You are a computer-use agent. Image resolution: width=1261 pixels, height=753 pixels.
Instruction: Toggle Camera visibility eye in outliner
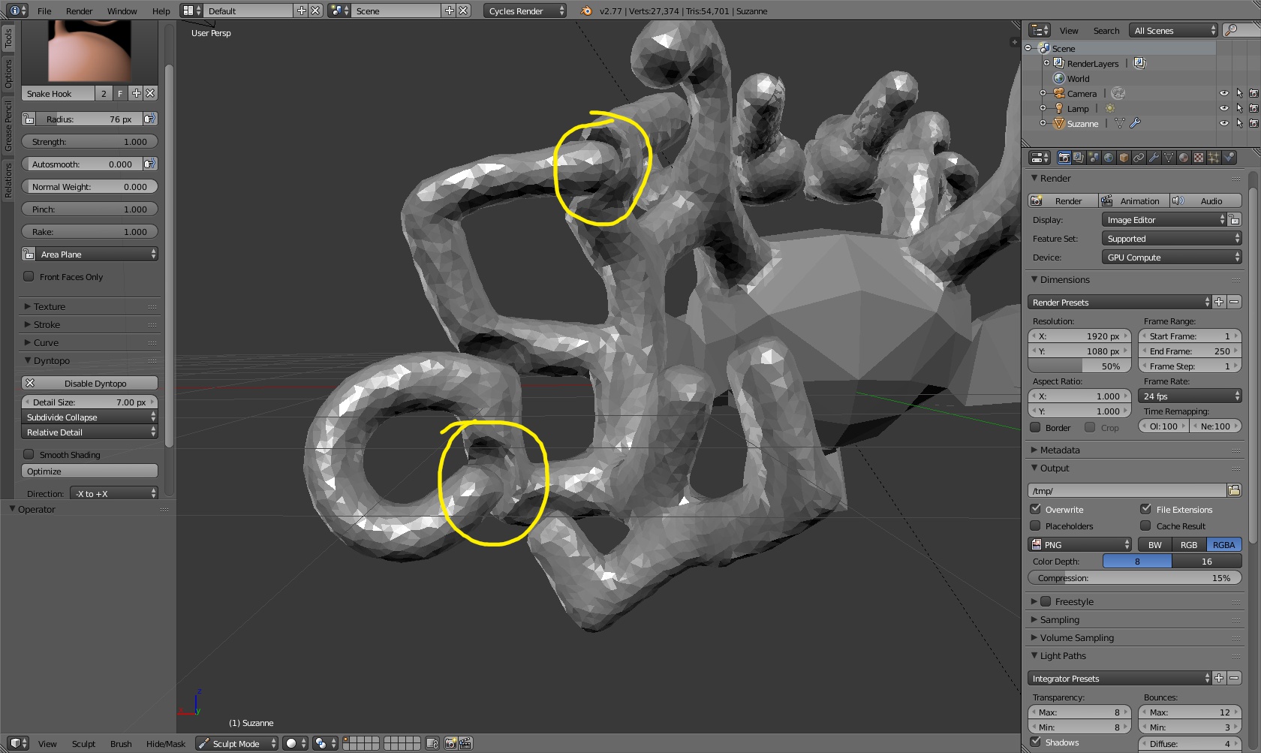point(1224,93)
